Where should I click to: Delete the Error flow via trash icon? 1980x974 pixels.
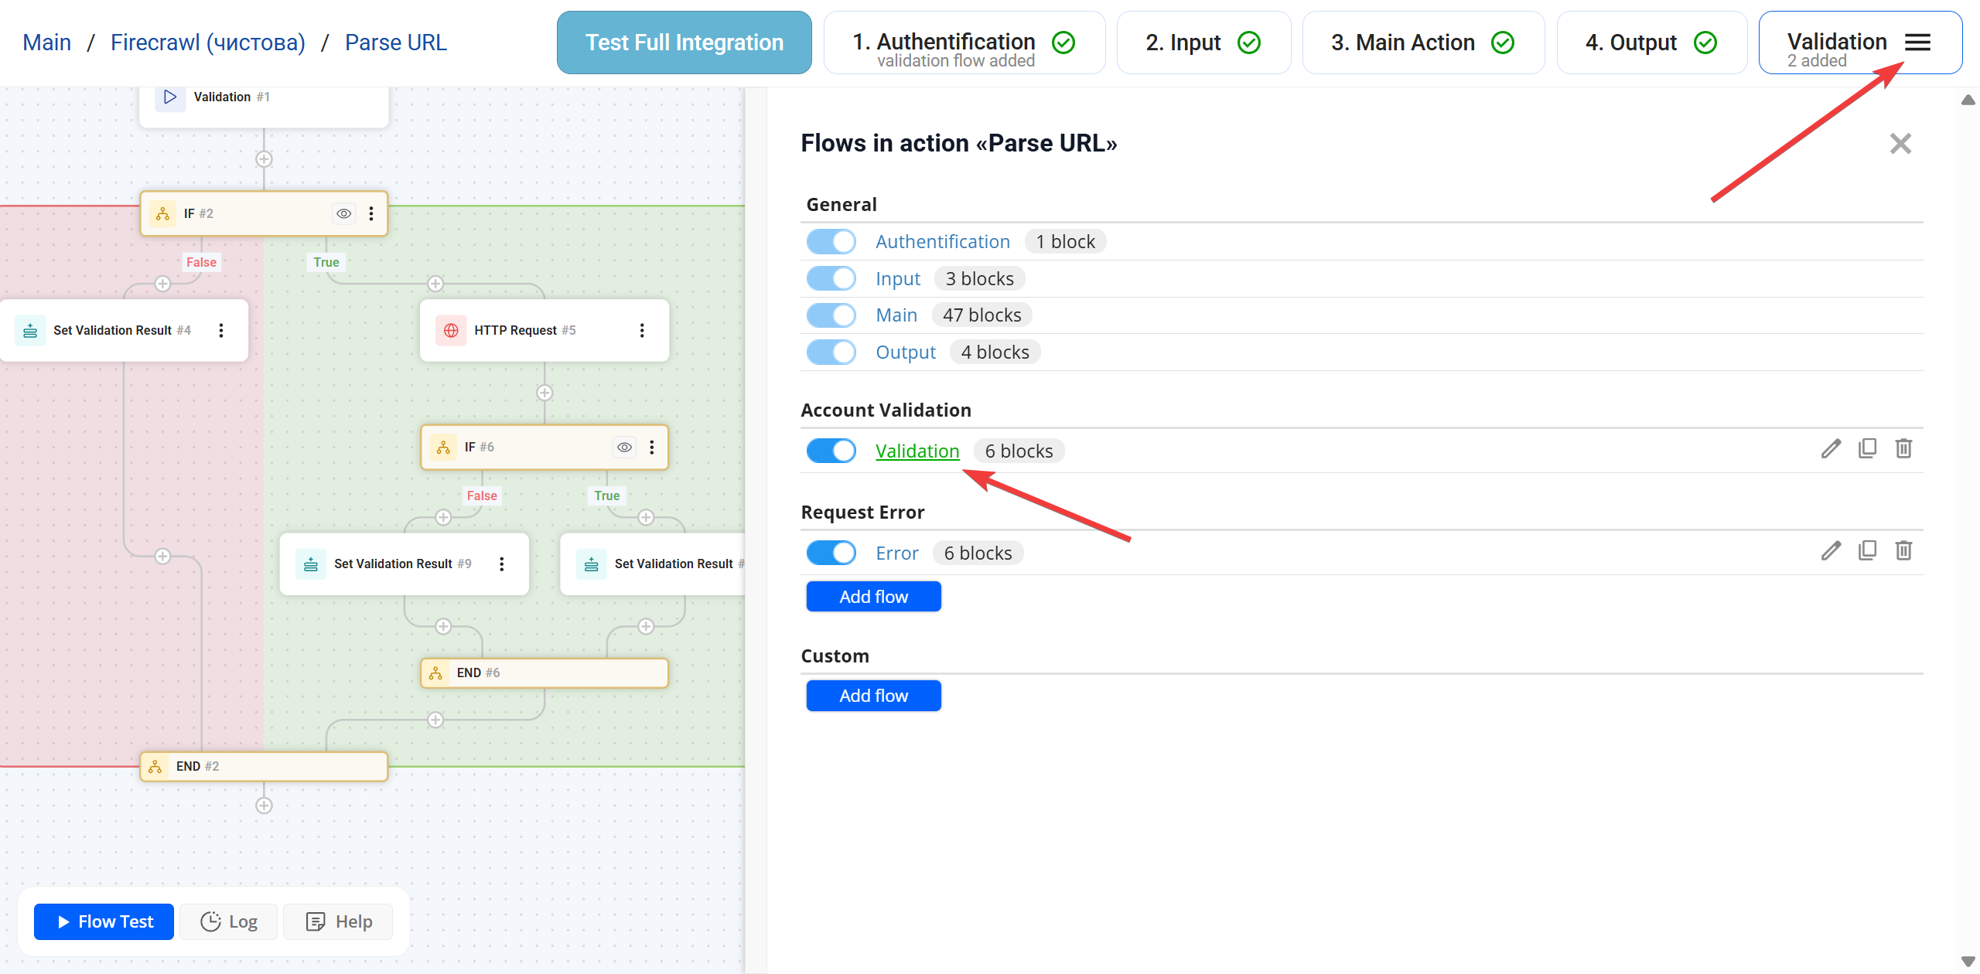click(x=1903, y=551)
